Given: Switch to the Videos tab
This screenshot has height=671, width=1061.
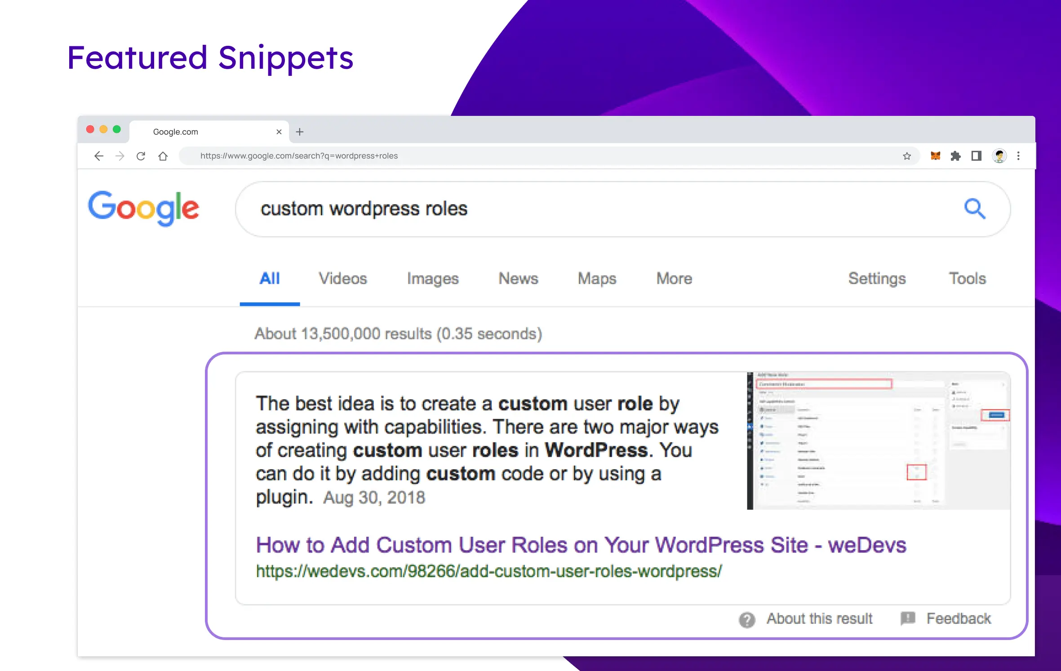Looking at the screenshot, I should point(343,278).
